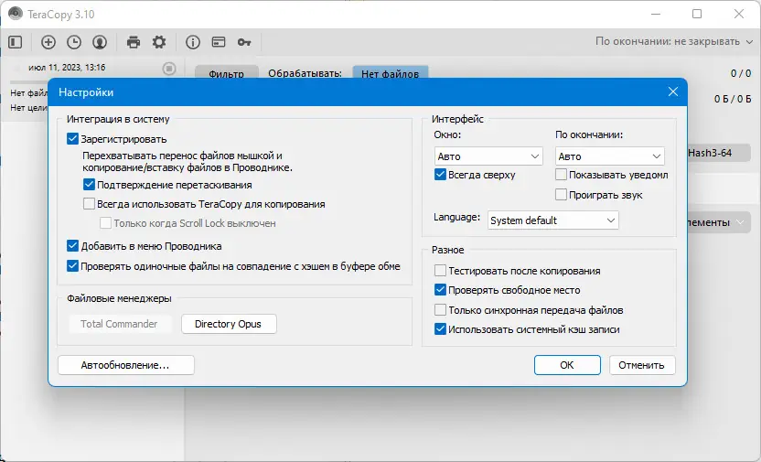Click the Language: label
This screenshot has height=462, width=761.
pos(456,217)
